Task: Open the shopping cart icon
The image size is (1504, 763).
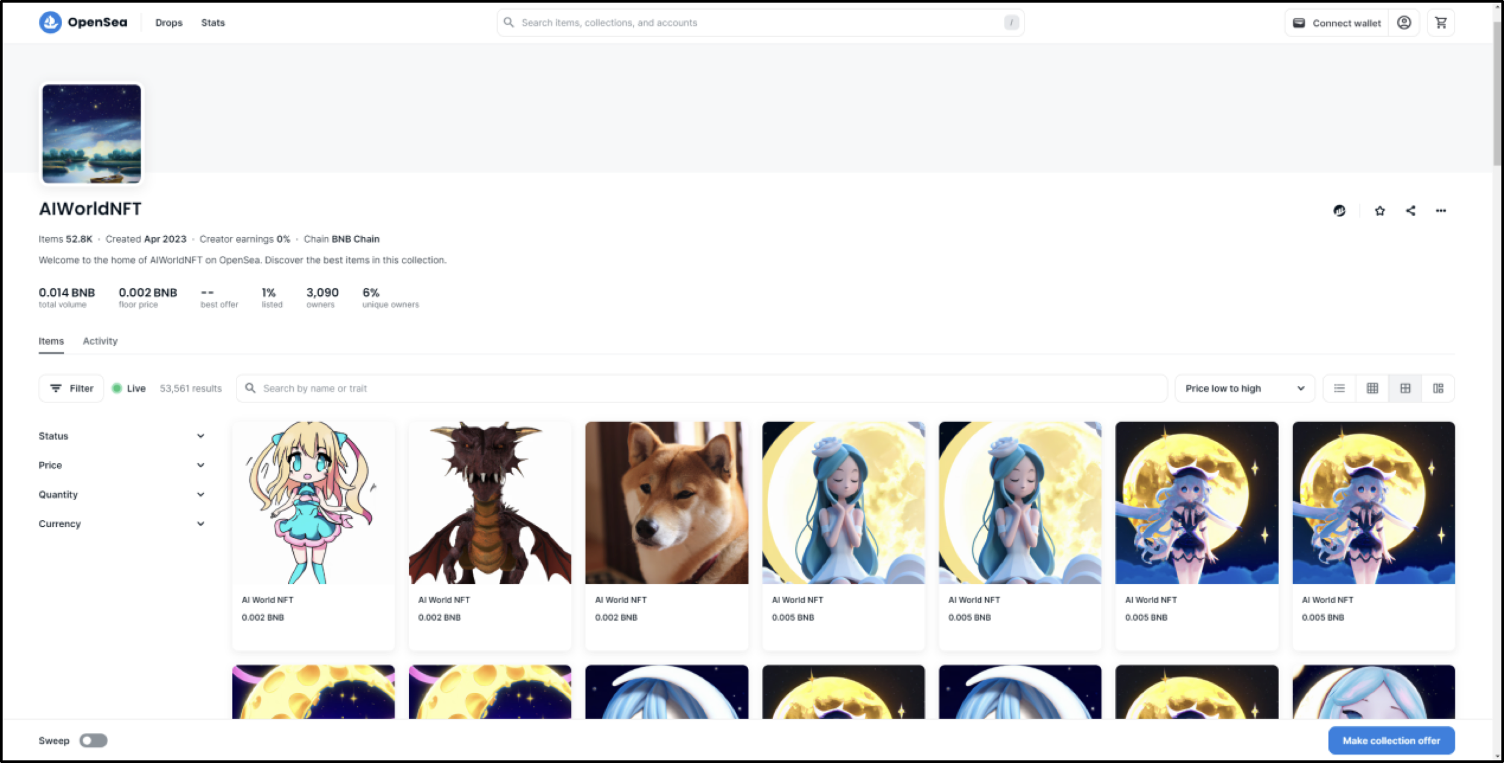Action: 1441,23
